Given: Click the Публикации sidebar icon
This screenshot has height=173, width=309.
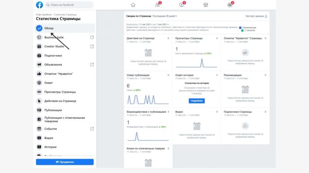Looking at the screenshot, I should click(x=39, y=110).
